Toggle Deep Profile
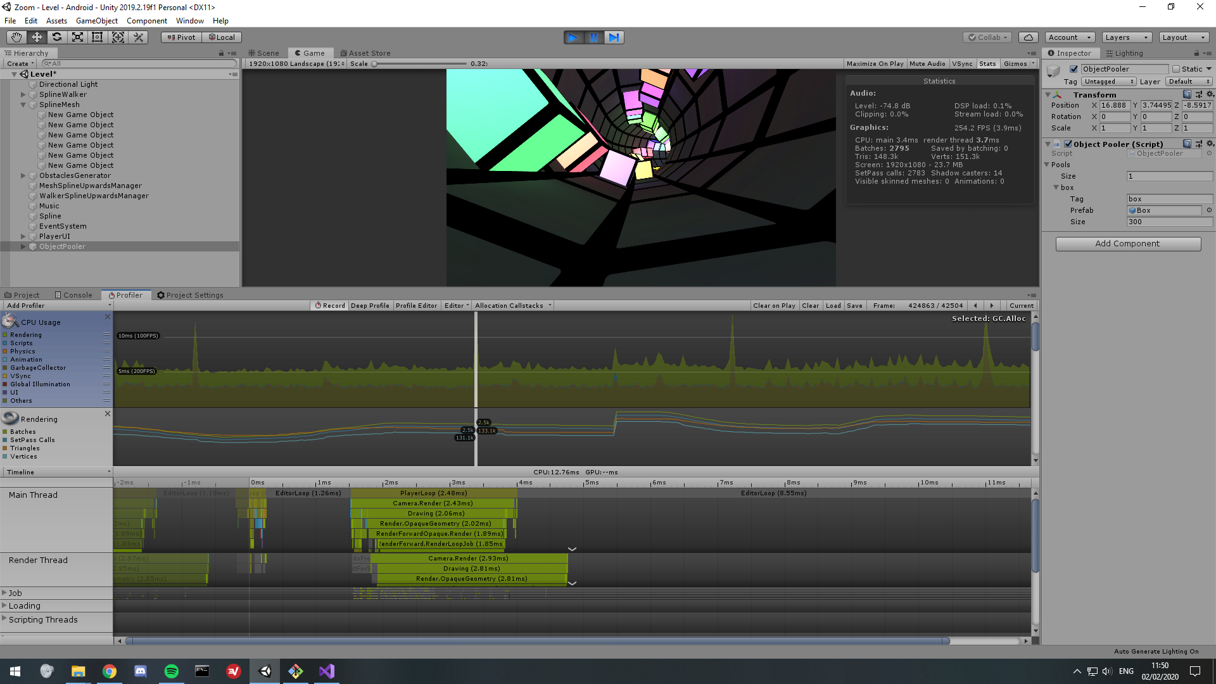The width and height of the screenshot is (1216, 684). tap(370, 305)
